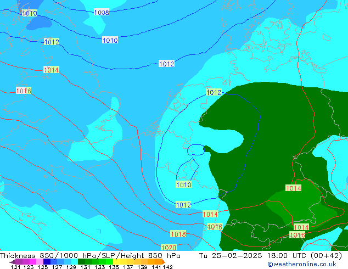Click the purple arrow tip at the legend's start

(12, 262)
